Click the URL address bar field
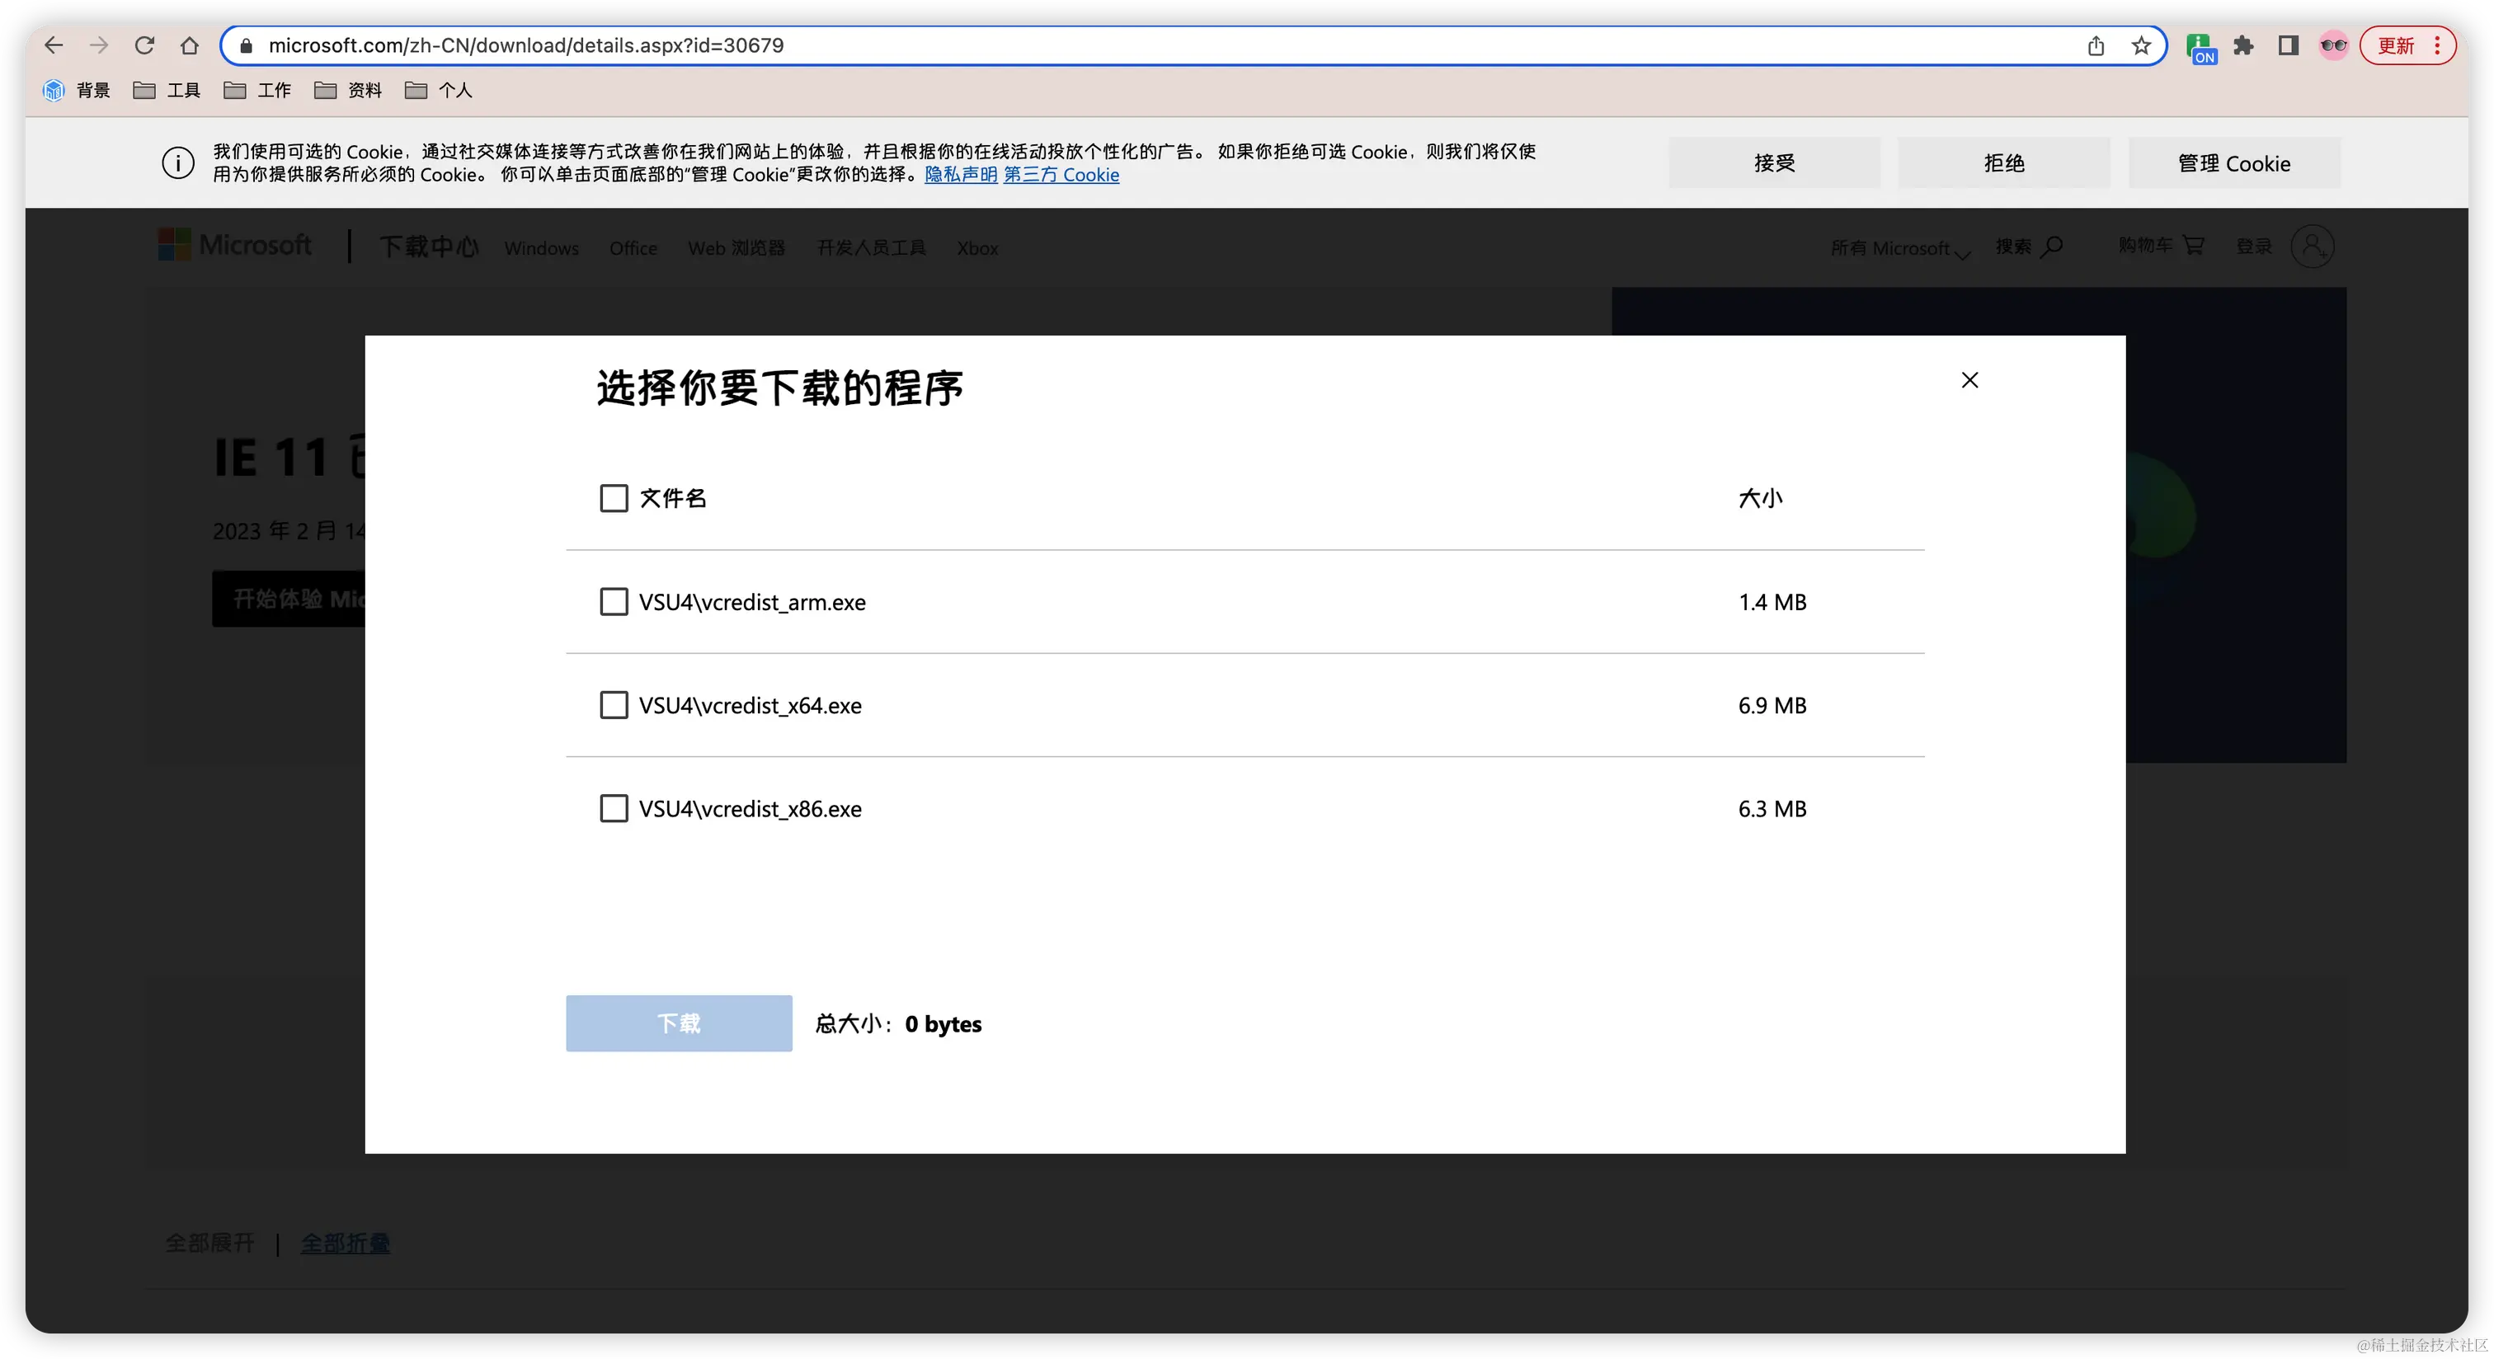The width and height of the screenshot is (2494, 1359). click(x=1162, y=45)
